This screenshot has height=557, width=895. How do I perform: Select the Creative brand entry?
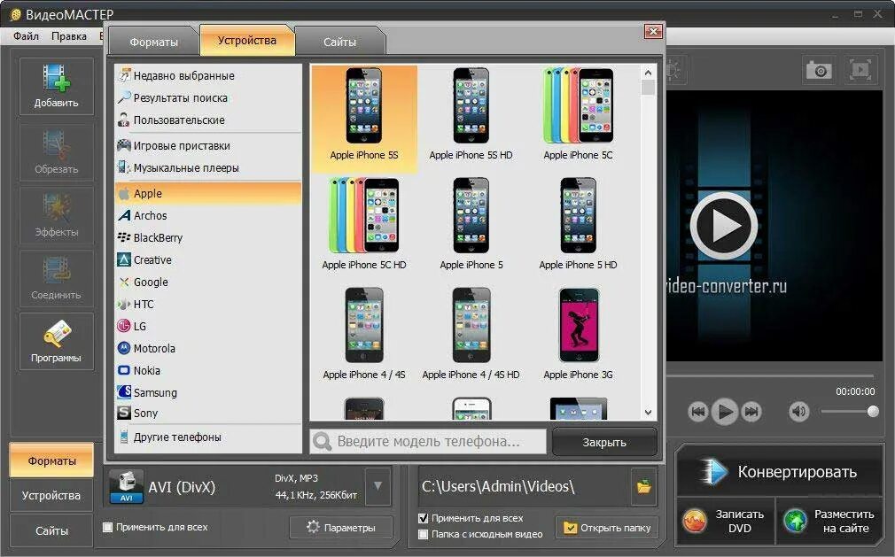[207, 260]
